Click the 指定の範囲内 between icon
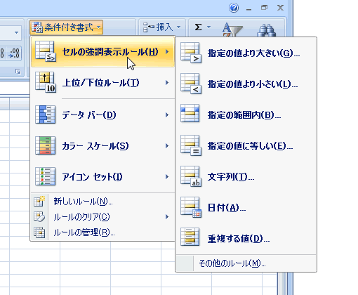Viewport: 358px width, 295px height. [x=190, y=113]
